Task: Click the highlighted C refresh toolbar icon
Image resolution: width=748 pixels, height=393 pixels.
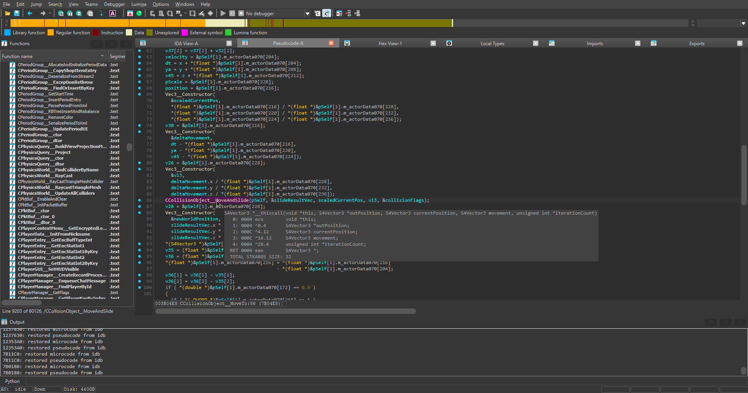Action: click(x=326, y=13)
